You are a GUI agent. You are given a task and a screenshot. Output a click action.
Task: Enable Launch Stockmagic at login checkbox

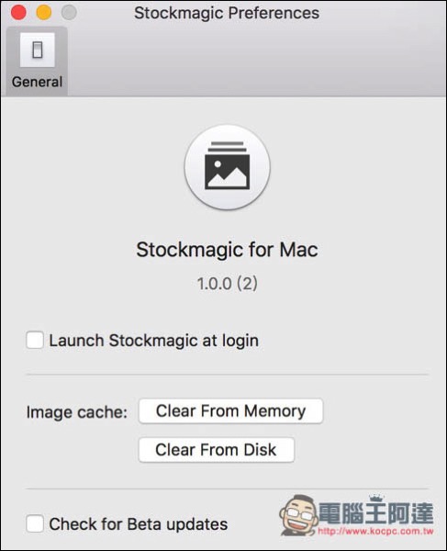(35, 340)
